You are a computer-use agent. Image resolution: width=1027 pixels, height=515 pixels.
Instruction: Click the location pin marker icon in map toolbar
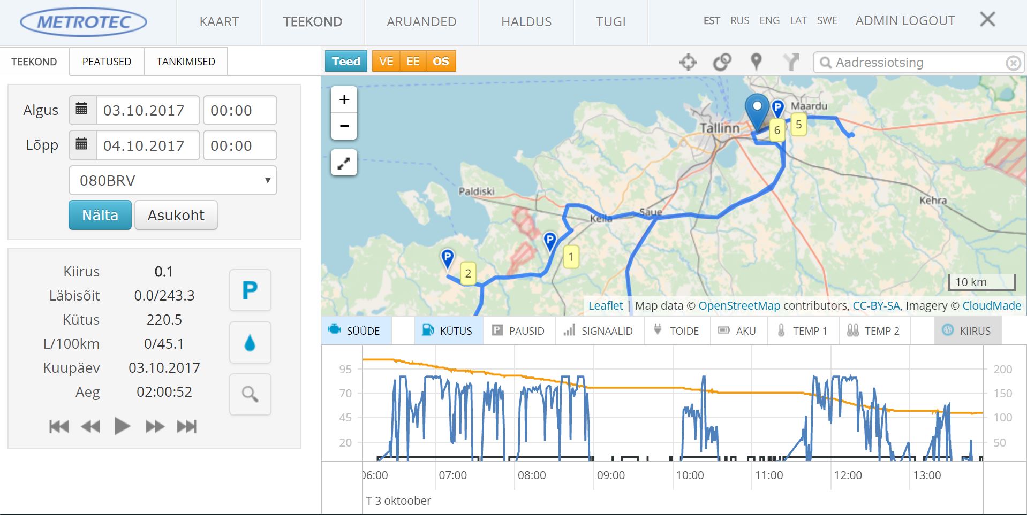(756, 62)
